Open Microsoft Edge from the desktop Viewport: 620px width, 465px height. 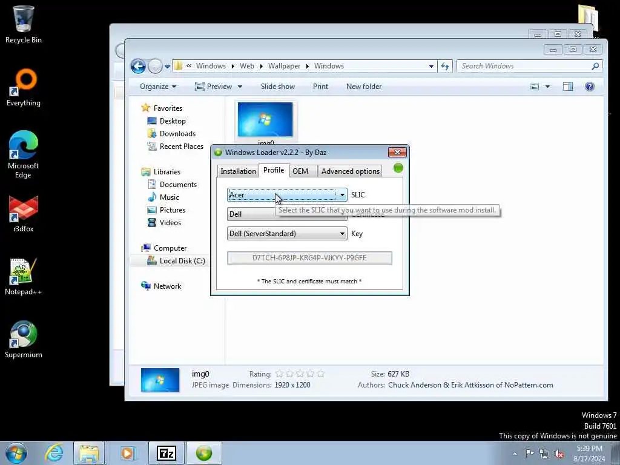point(23,155)
